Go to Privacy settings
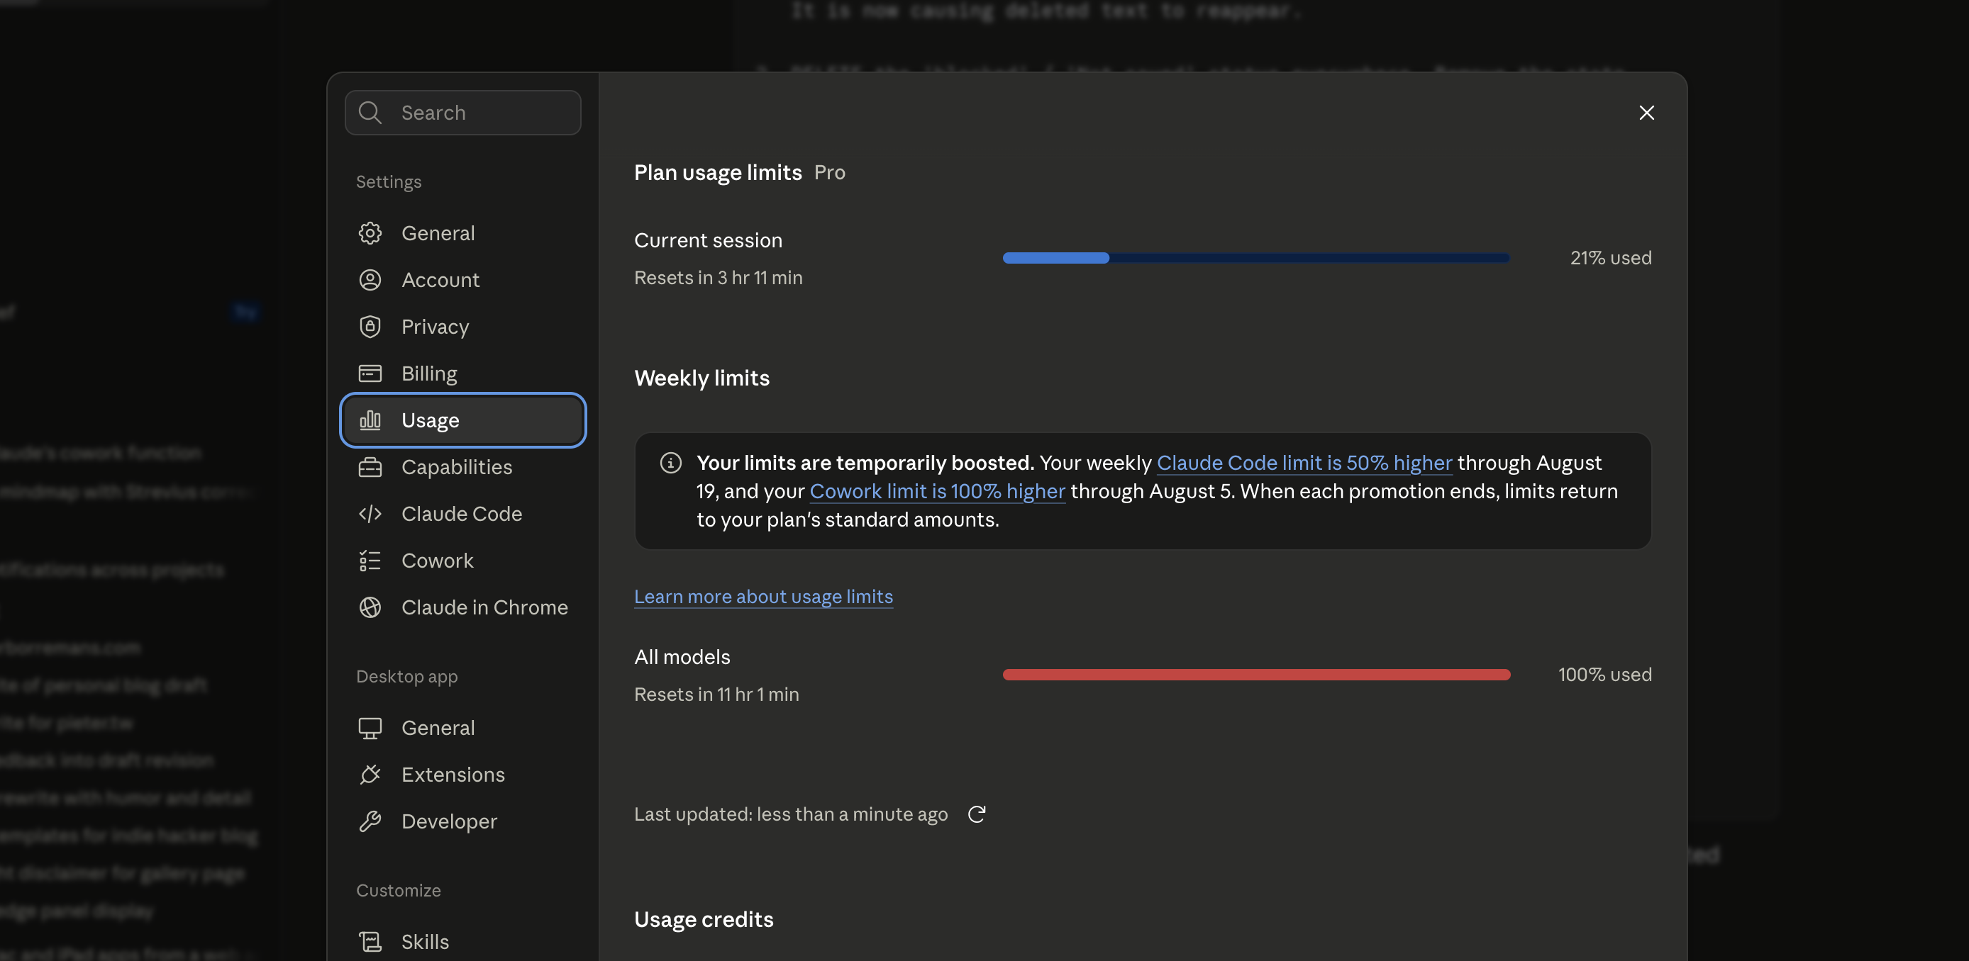 coord(463,326)
